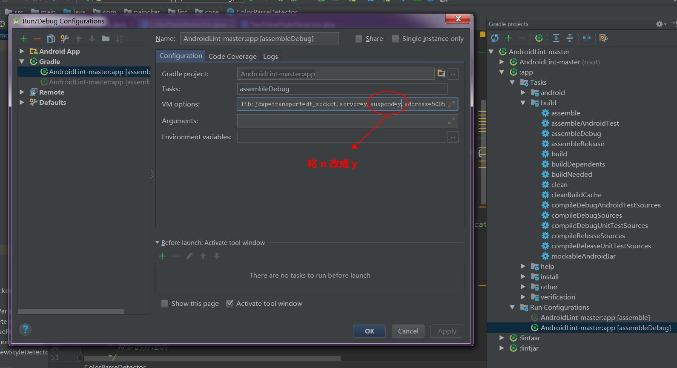Refresh all Gradle projects
Viewport: 677px width, 368px height.
tap(495, 38)
